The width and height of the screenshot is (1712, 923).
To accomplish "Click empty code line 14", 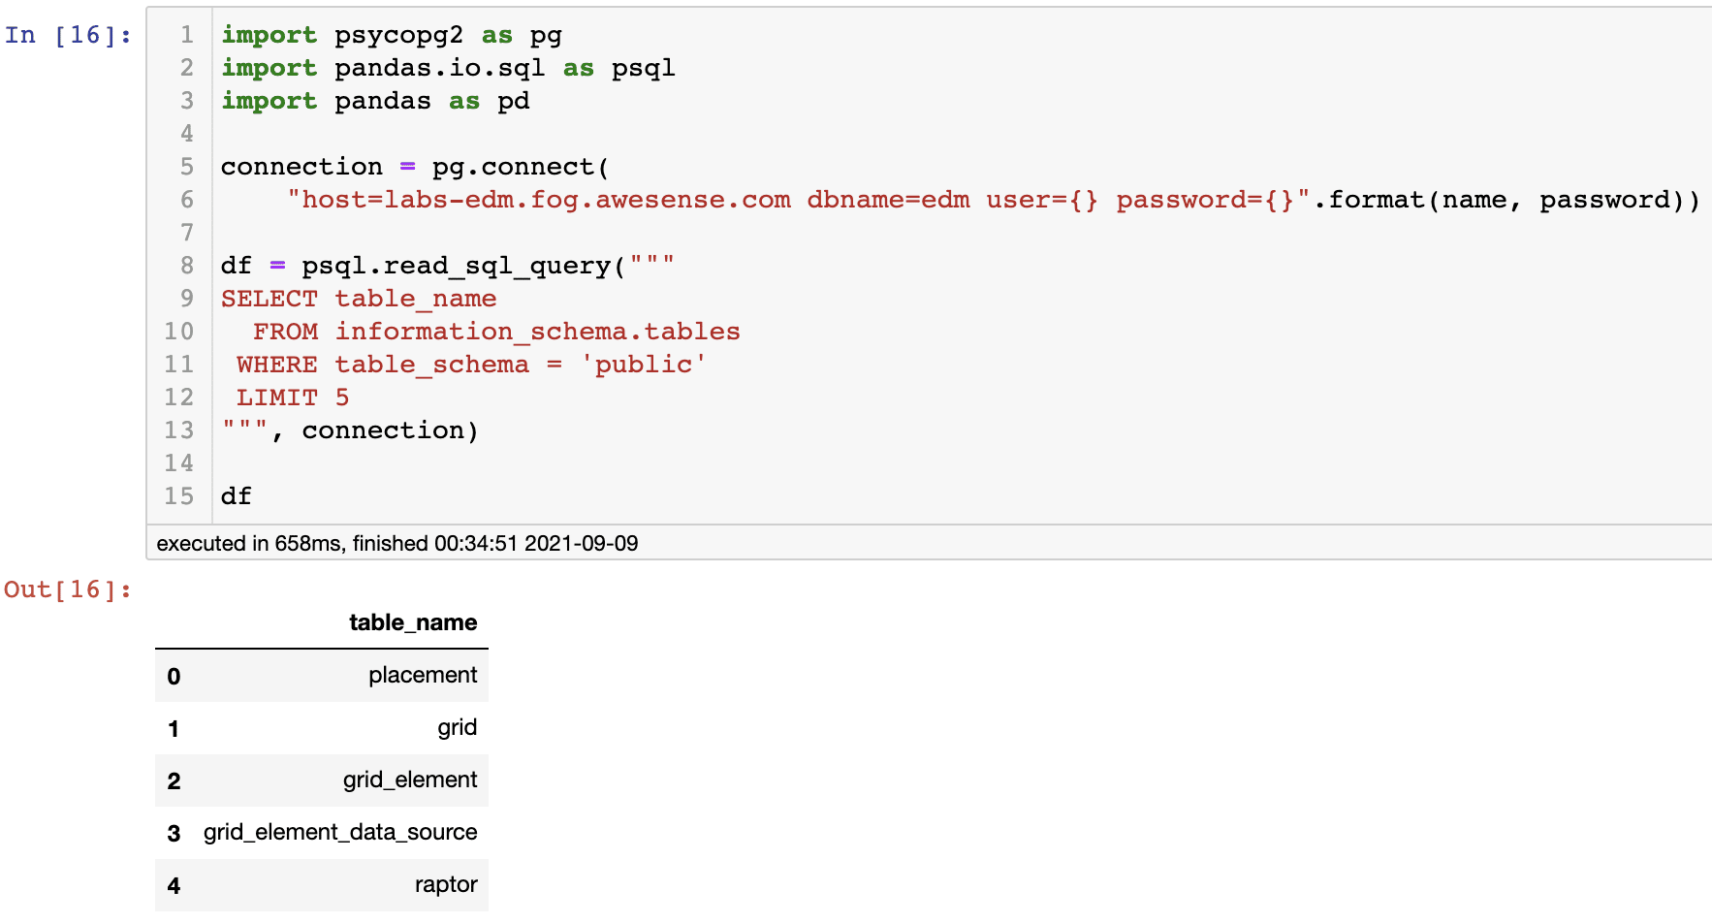I will [960, 463].
